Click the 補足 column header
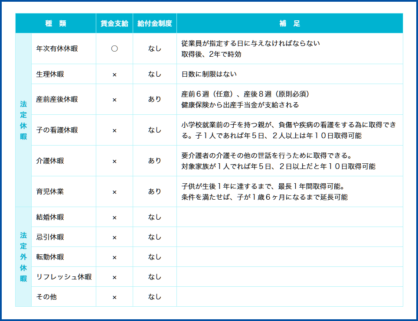The height and width of the screenshot is (321, 418). pyautogui.click(x=290, y=23)
